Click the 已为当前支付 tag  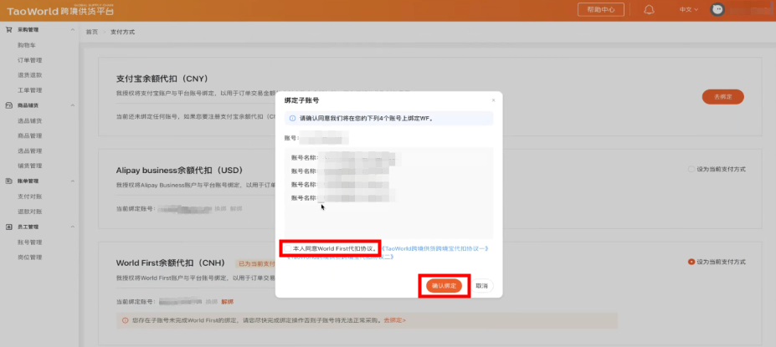click(254, 263)
